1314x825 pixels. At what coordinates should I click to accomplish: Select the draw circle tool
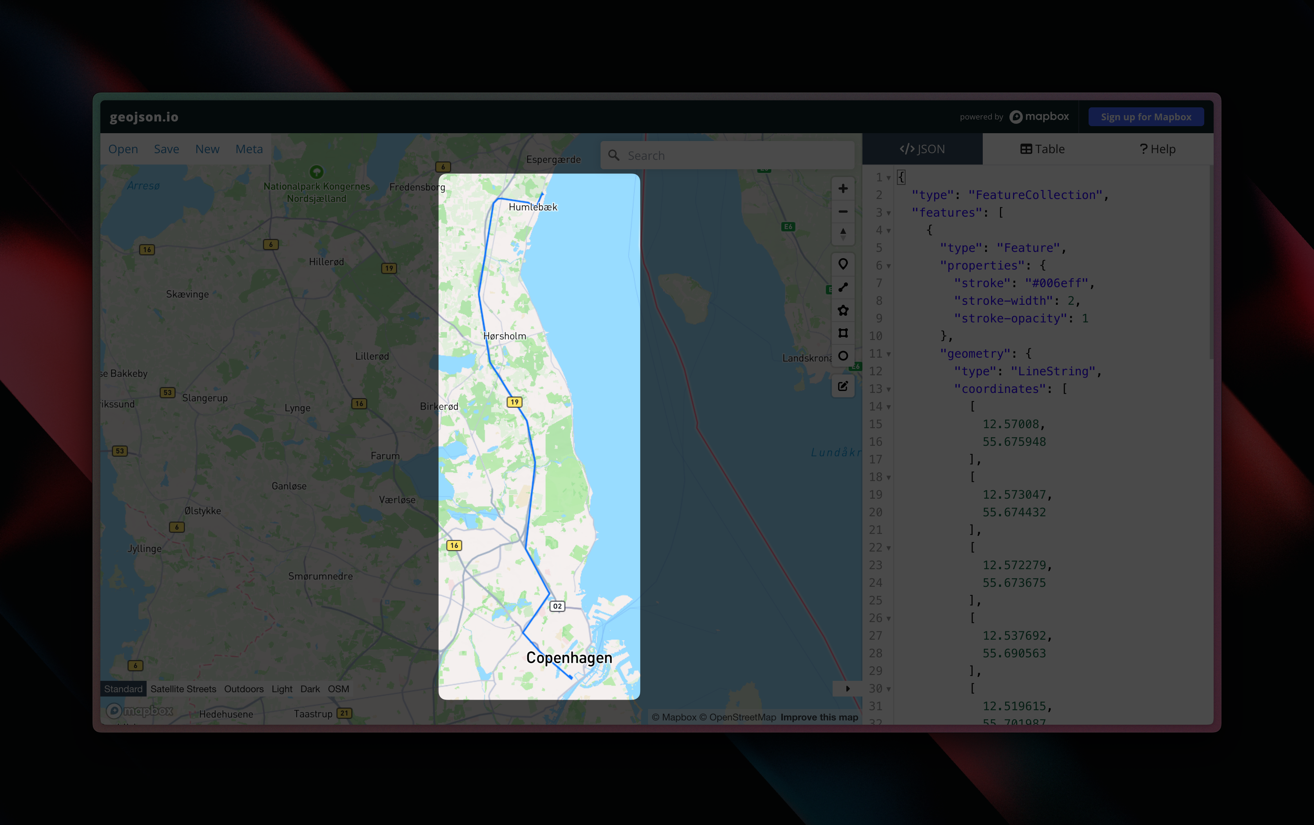[842, 356]
